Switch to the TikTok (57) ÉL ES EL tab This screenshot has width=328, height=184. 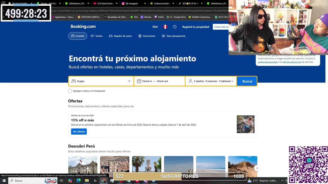click(189, 4)
